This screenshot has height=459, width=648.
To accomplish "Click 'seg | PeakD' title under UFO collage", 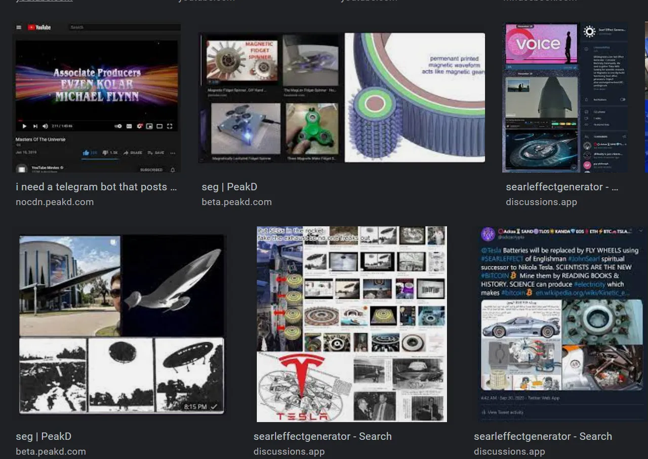I will (x=44, y=436).
